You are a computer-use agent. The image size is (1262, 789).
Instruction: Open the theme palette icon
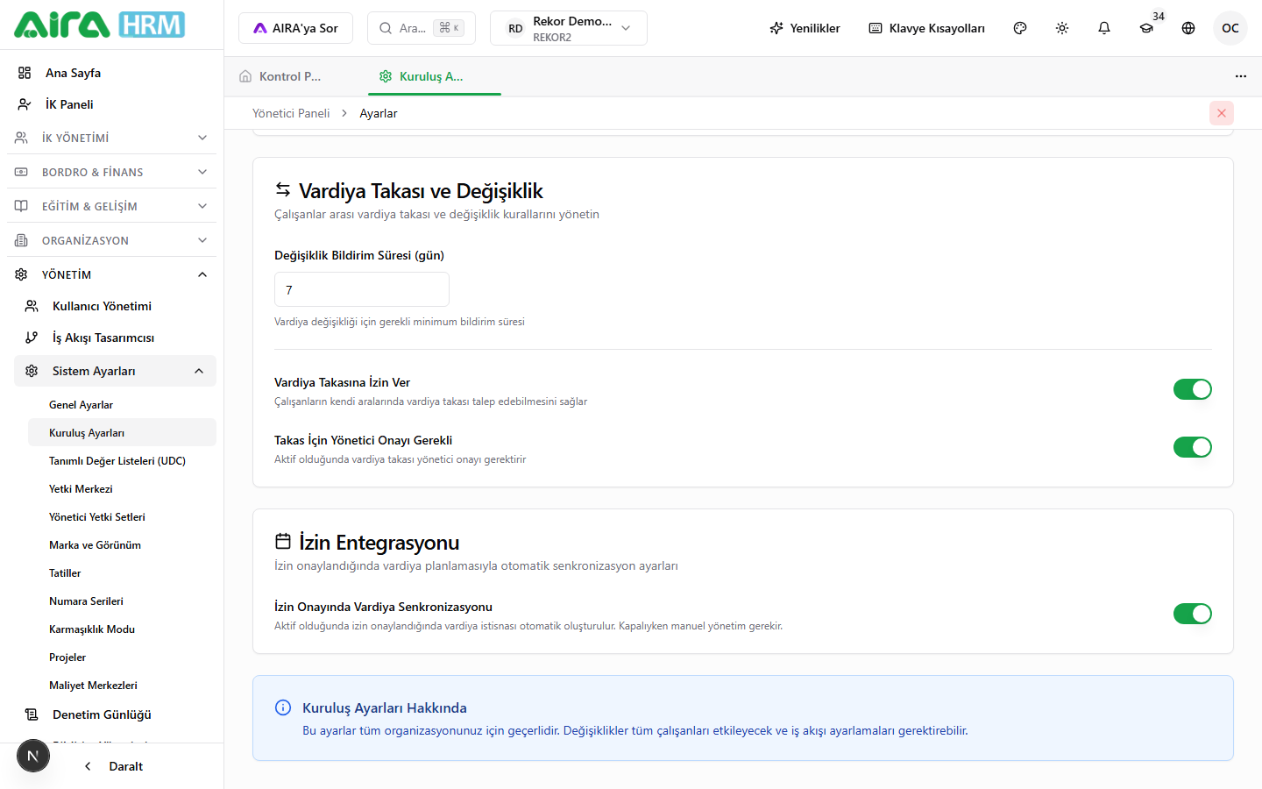[x=1020, y=28]
